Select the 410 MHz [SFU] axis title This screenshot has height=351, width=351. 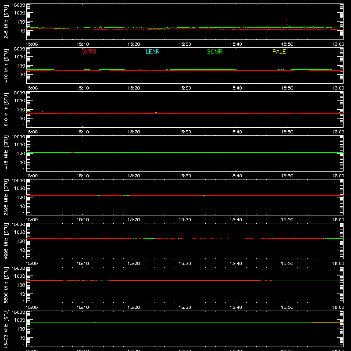(x=6, y=65)
